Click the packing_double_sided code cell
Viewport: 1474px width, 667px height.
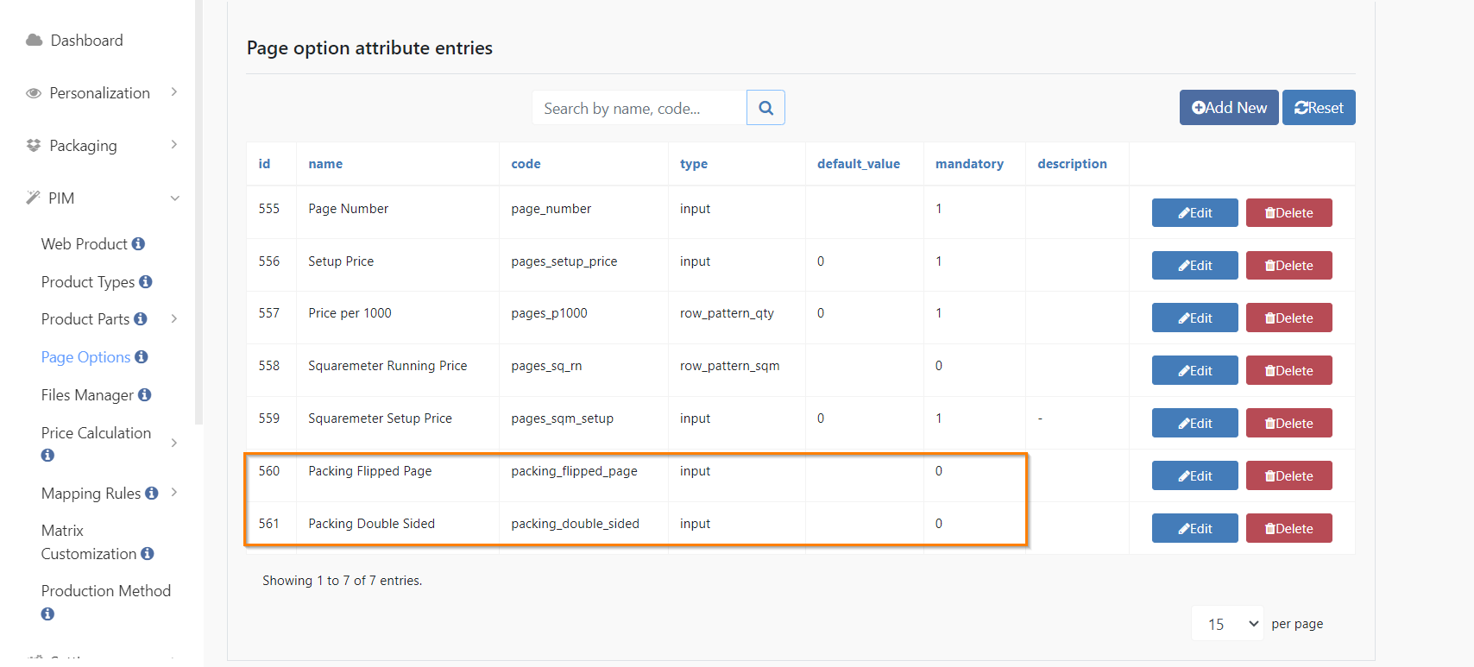[575, 524]
